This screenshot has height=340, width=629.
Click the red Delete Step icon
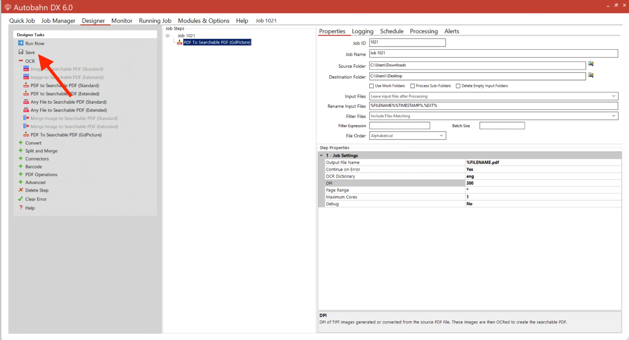[x=21, y=190]
